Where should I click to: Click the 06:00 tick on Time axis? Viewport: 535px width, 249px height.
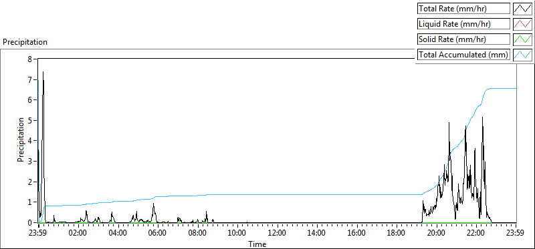[x=158, y=234]
